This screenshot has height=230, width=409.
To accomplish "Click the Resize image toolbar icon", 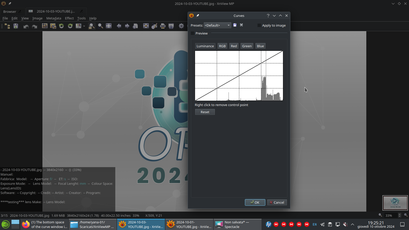I will (53, 26).
